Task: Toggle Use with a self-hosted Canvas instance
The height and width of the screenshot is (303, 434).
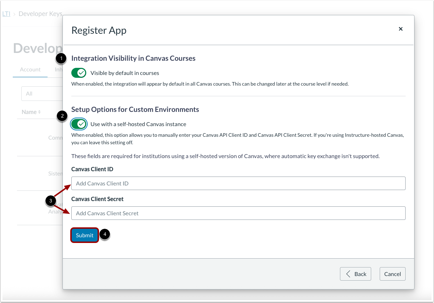Action: tap(79, 124)
